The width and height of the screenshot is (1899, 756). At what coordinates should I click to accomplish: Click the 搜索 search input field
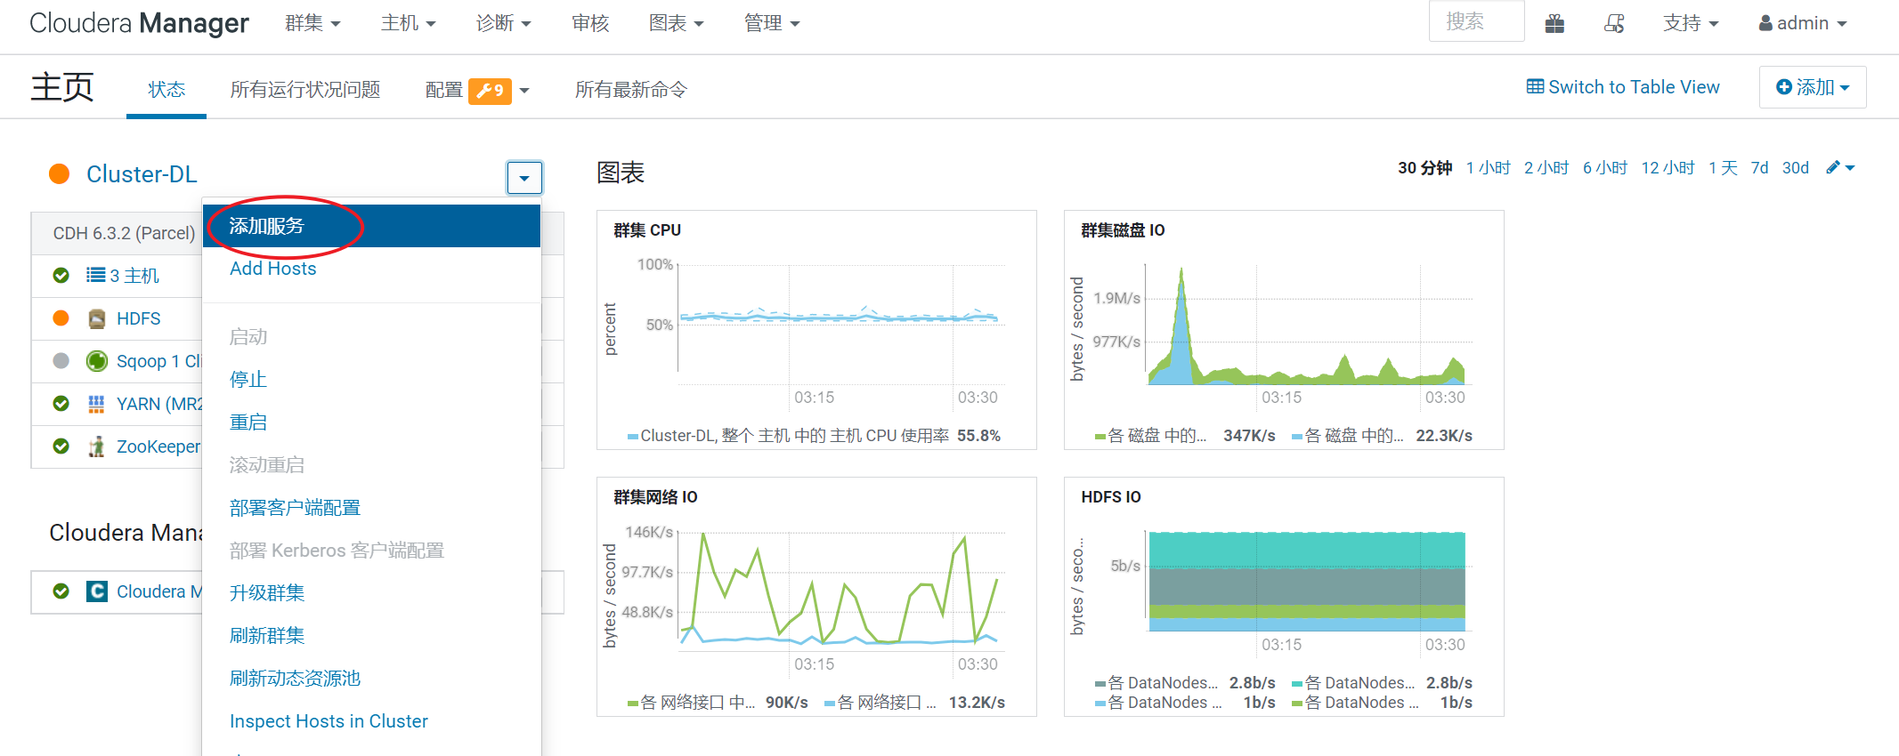tap(1477, 21)
